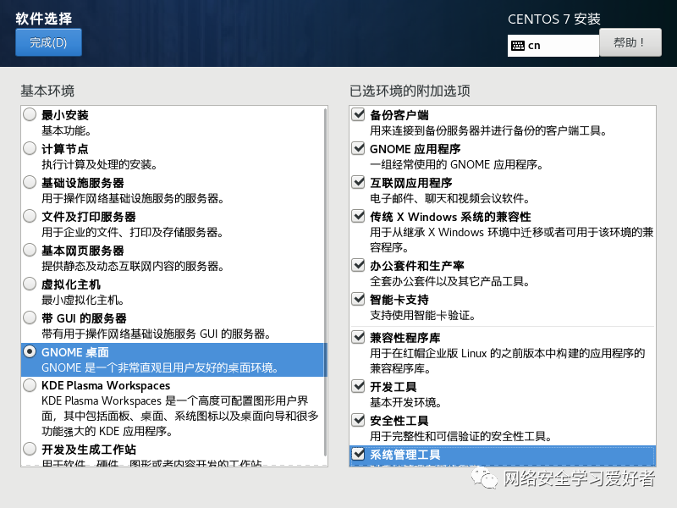Click description 用于完整性和可信验证的安全性工具。
677x508 pixels.
[461, 436]
